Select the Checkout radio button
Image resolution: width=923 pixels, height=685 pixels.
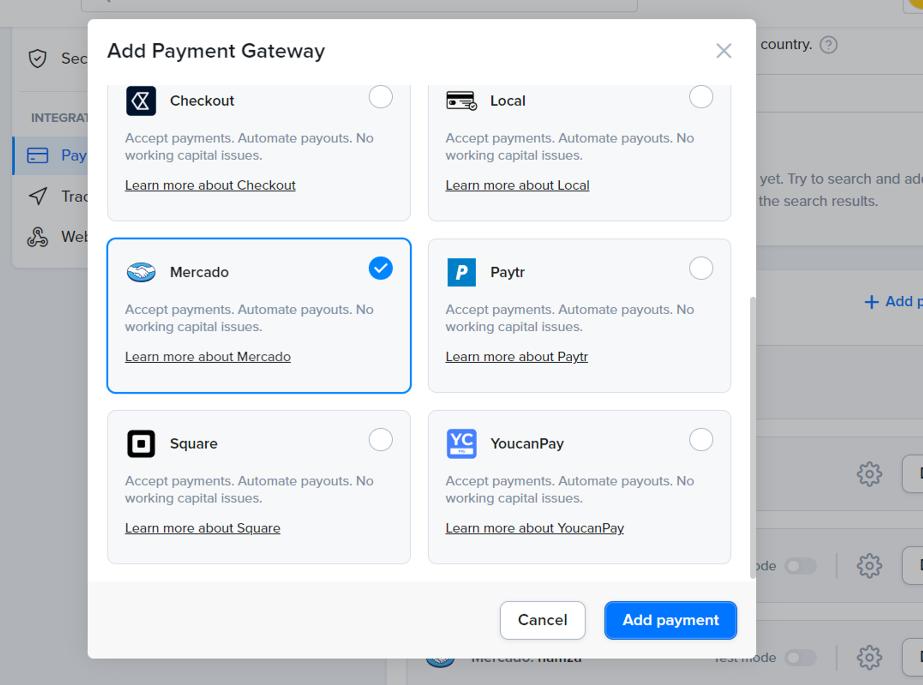pyautogui.click(x=380, y=97)
